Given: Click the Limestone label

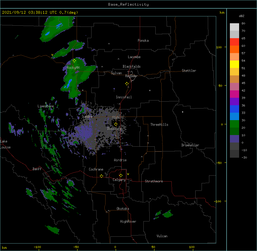Looking at the screenshot, I should tap(46, 106).
